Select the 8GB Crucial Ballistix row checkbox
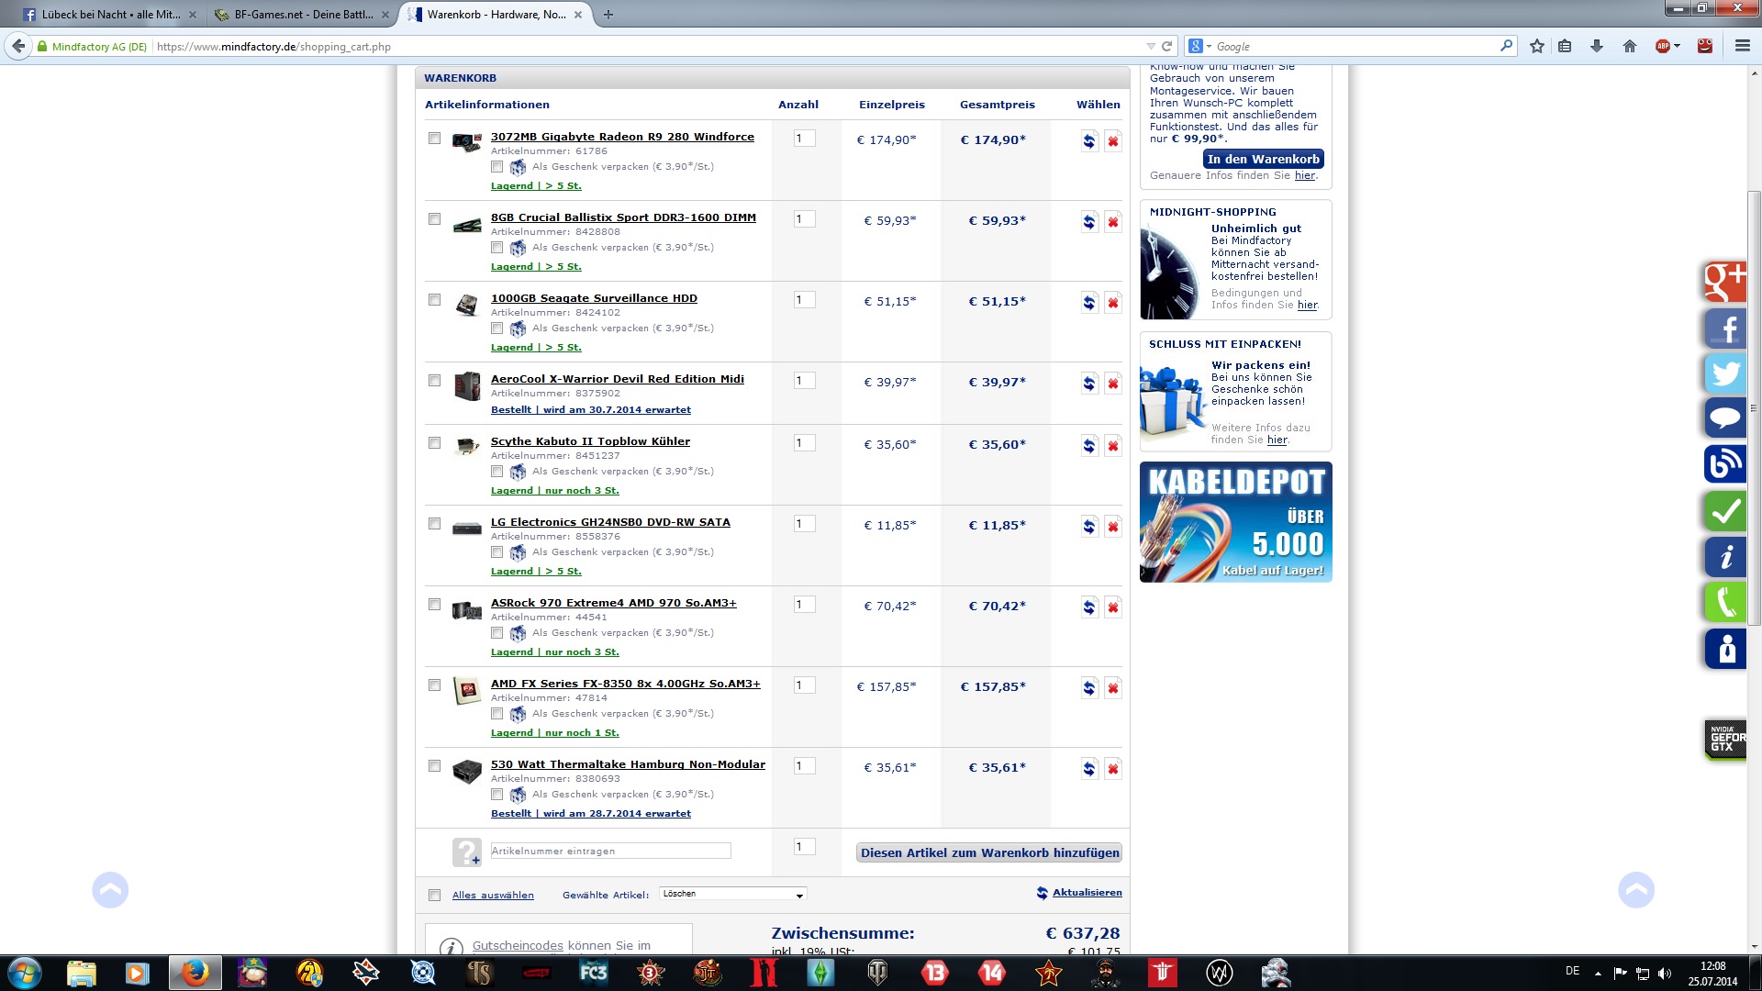Screen dimensions: 1762x991 [435, 219]
